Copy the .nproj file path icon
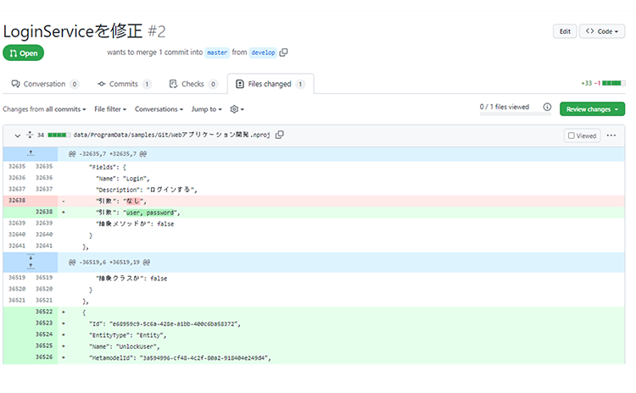Image resolution: width=636 pixels, height=393 pixels. 280,135
